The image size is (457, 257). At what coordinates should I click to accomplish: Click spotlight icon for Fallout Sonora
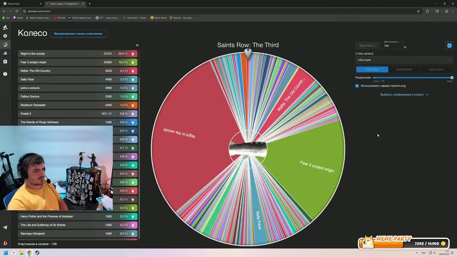coord(133,96)
